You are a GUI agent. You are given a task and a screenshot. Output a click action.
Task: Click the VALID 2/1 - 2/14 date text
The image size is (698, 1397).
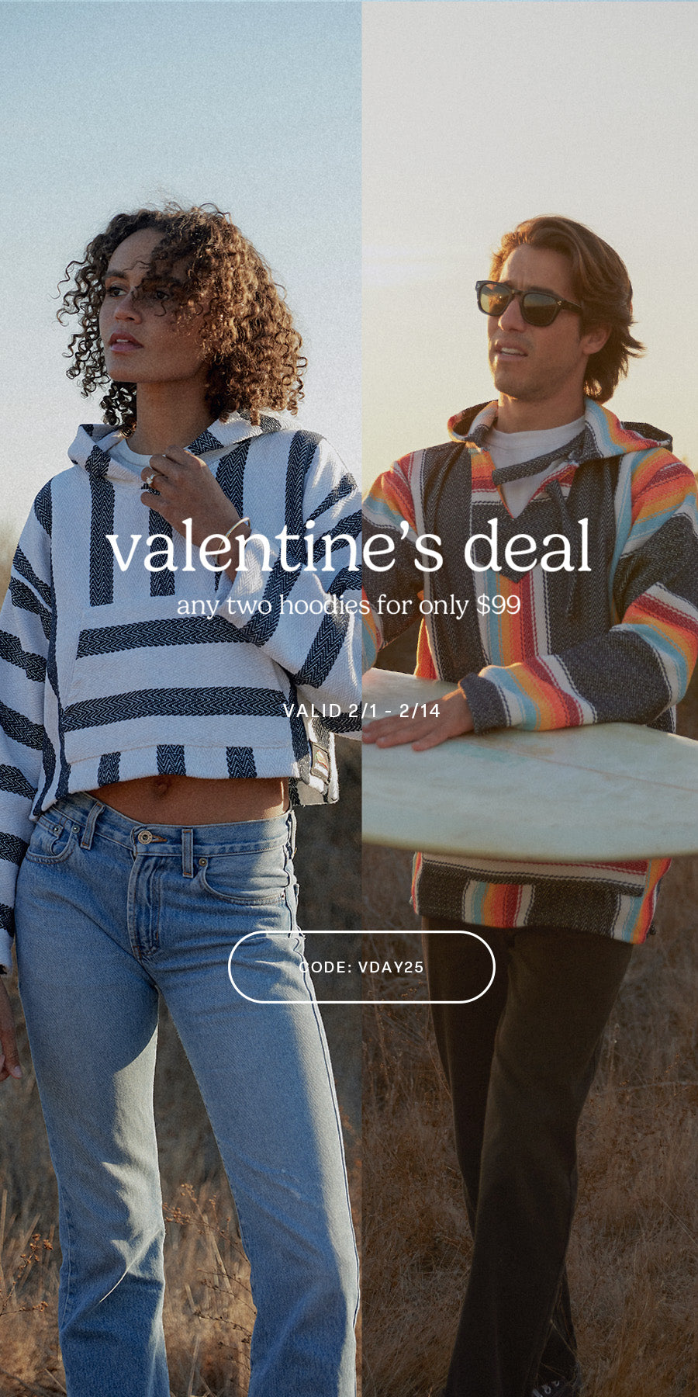(361, 710)
